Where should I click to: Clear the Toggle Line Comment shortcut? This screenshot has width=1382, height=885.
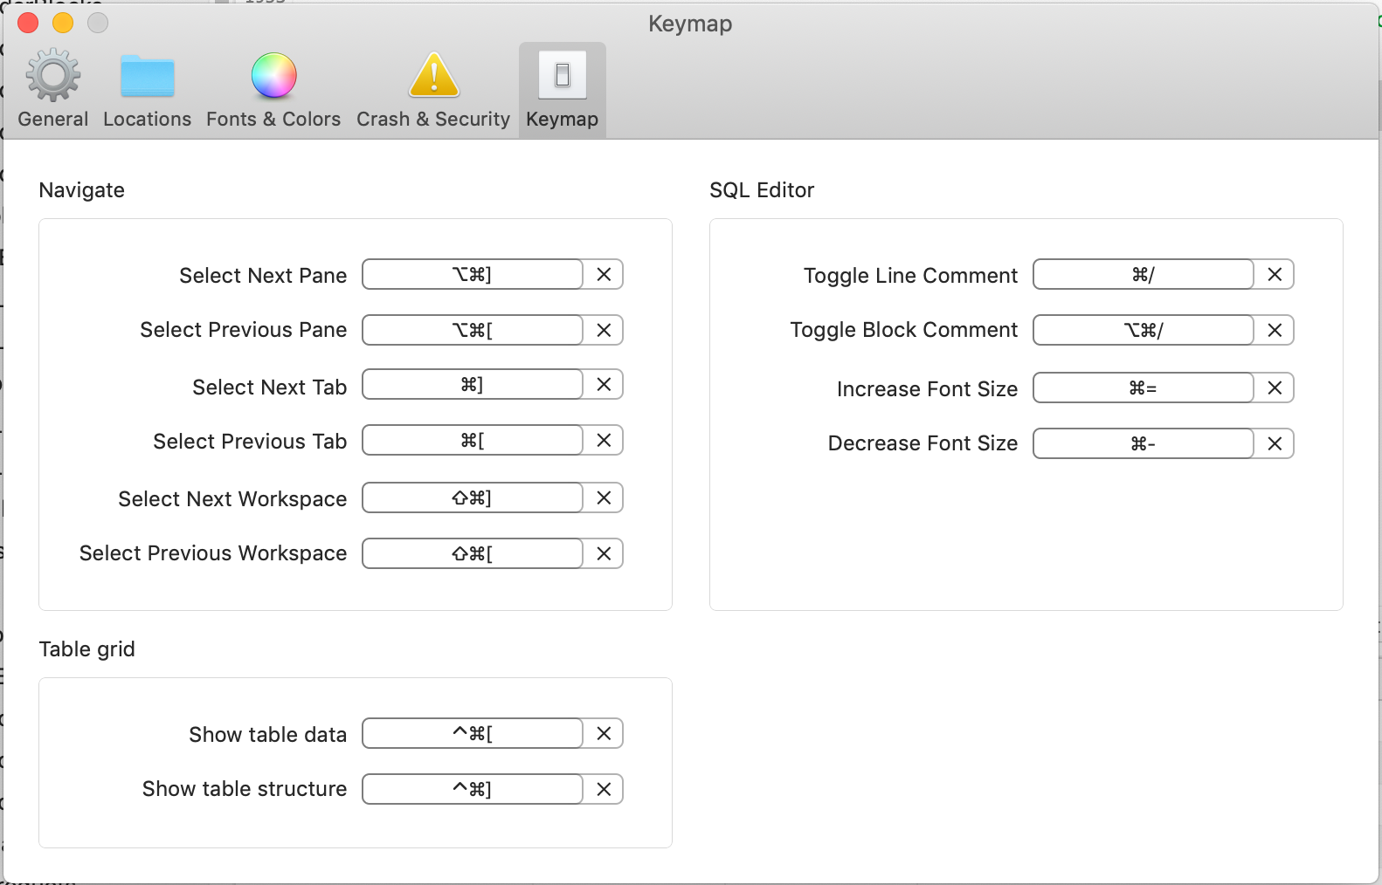tap(1275, 274)
